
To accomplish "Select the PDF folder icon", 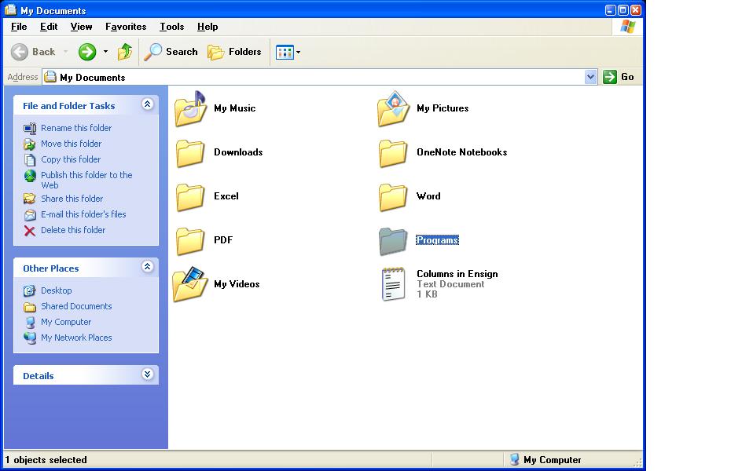I will tap(190, 241).
